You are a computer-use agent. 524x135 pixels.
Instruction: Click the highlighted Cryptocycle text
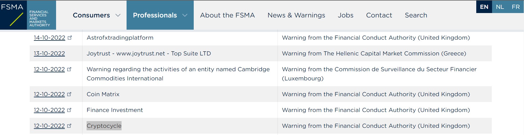104,126
